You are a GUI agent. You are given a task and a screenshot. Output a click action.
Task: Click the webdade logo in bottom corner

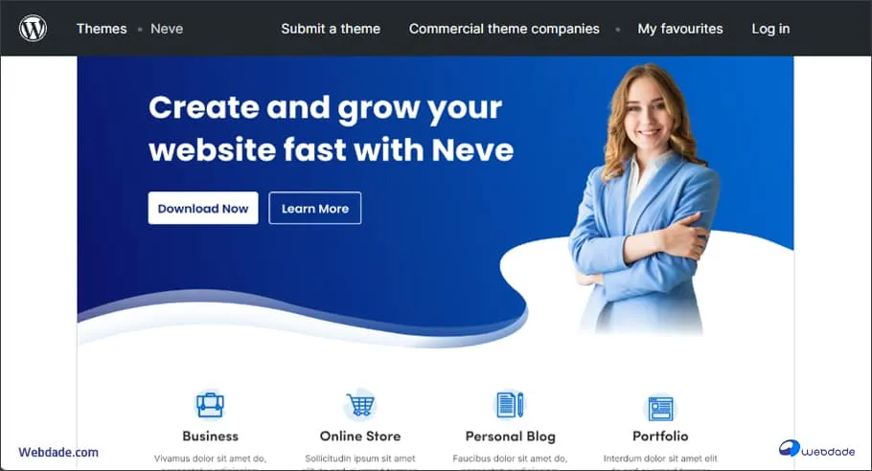tap(817, 449)
